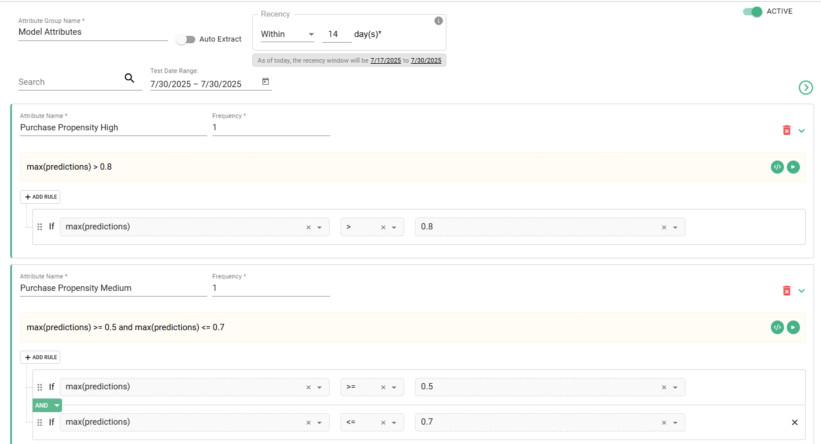
Task: Click the Attribute Group Name input field
Action: click(93, 32)
